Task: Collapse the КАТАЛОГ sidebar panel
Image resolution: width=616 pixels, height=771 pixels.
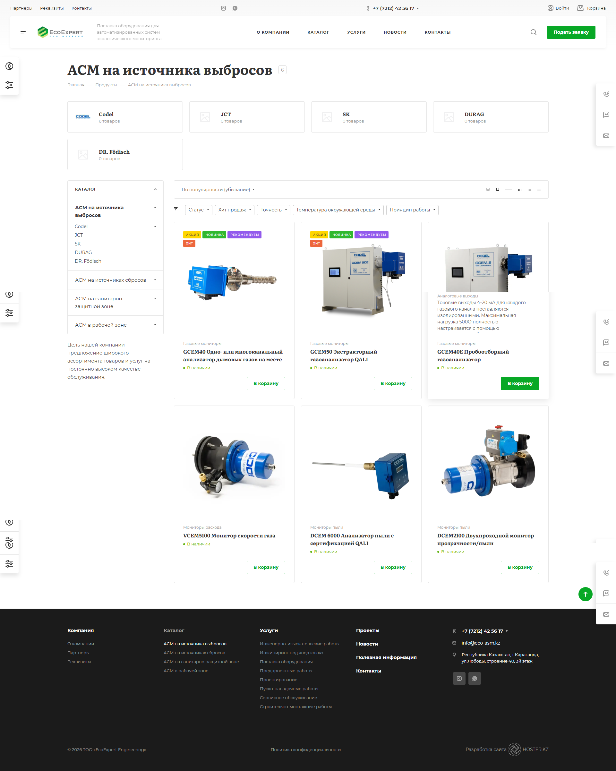Action: pos(155,189)
